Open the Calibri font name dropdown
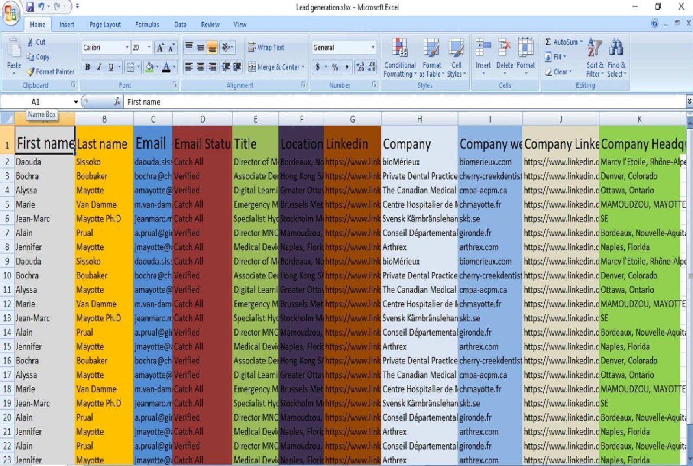Image resolution: width=693 pixels, height=466 pixels. [127, 48]
